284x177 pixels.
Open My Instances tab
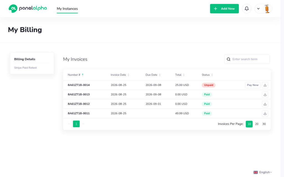pyautogui.click(x=67, y=9)
